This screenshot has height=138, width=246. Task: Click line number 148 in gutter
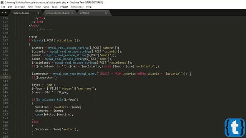coord(5,100)
